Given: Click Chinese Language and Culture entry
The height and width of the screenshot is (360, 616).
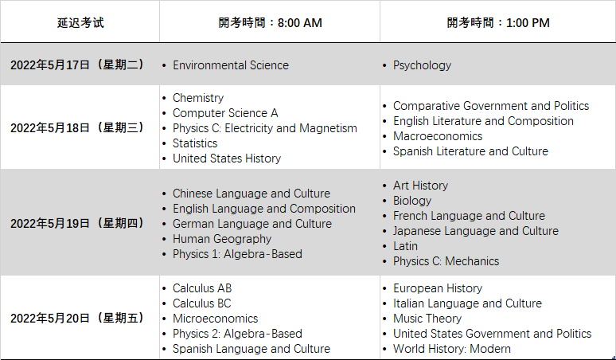Looking at the screenshot, I should [251, 194].
